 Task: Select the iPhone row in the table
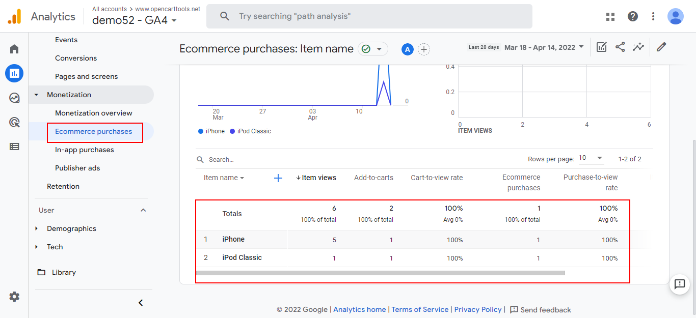click(412, 240)
